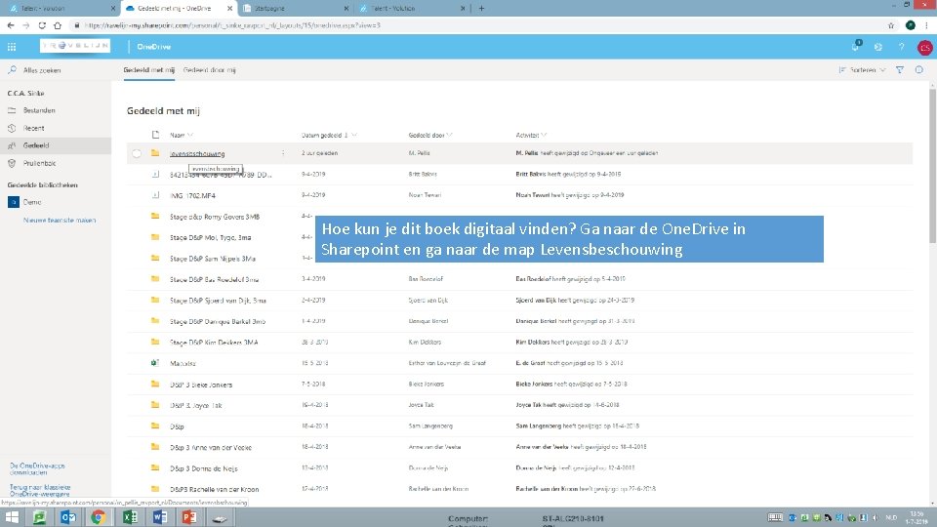Open Outlook from the taskbar
This screenshot has width=937, height=527.
coord(68,517)
